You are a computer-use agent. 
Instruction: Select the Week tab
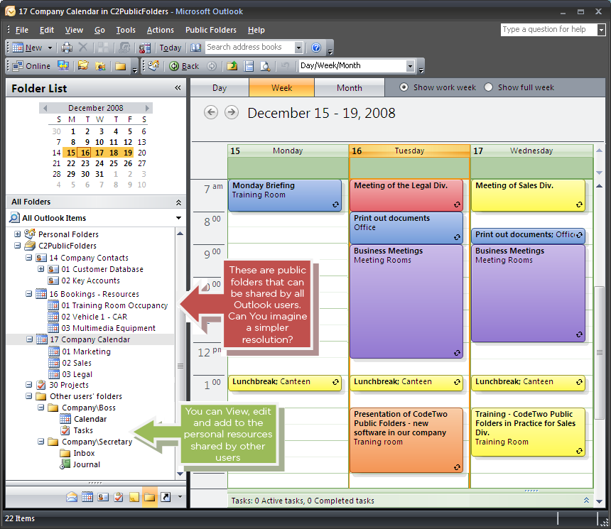(x=282, y=87)
